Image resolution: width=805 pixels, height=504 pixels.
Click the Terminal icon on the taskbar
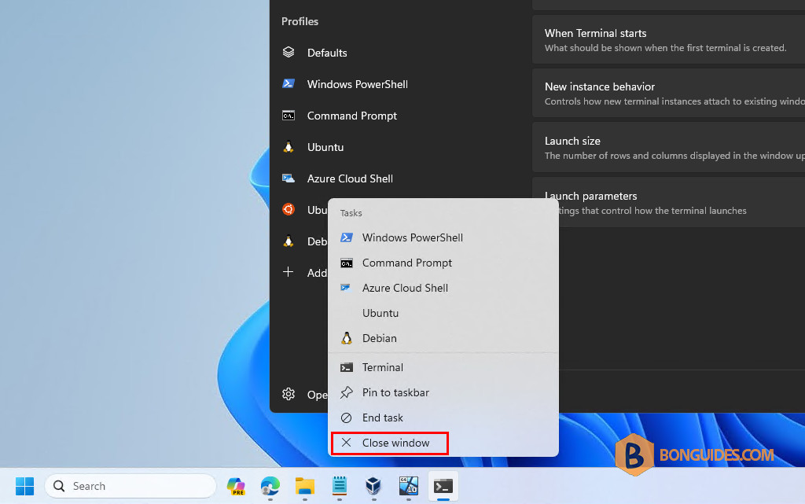pos(443,486)
